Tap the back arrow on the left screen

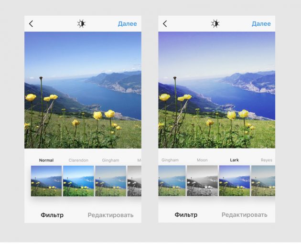(31, 24)
